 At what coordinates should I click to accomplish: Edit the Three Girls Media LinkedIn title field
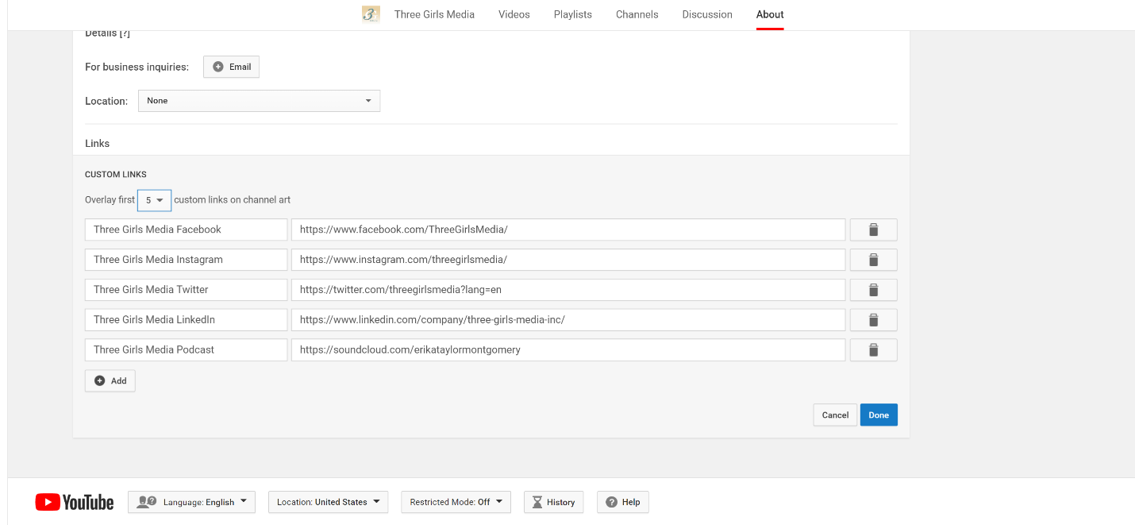click(x=186, y=320)
